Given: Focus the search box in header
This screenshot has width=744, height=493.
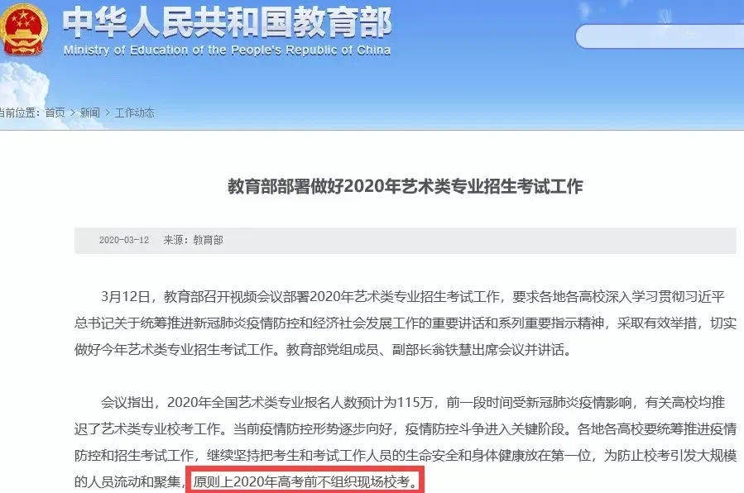Looking at the screenshot, I should [x=660, y=36].
